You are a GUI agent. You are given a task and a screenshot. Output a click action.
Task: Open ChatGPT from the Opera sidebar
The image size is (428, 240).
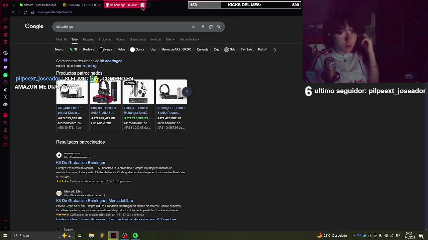[5, 53]
